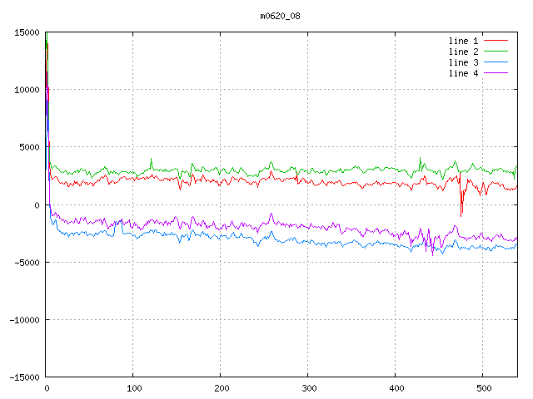Viewport: 533px width, 399px height.
Task: Click the red legend sample for line 1
Action: pos(496,41)
